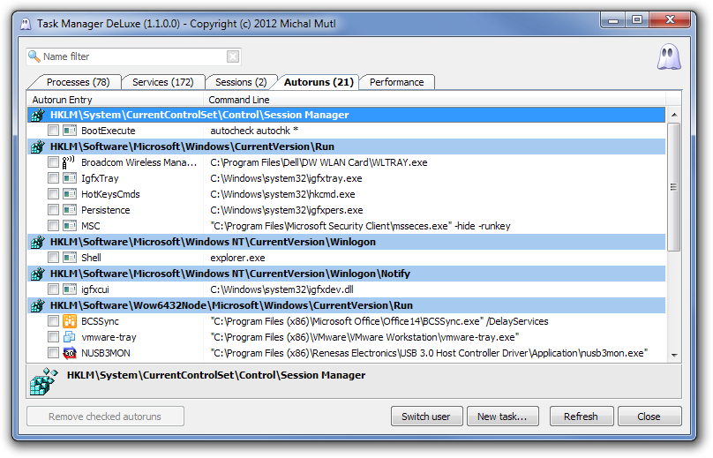
Task: Click the IgfxTray entry icon
Action: point(70,178)
